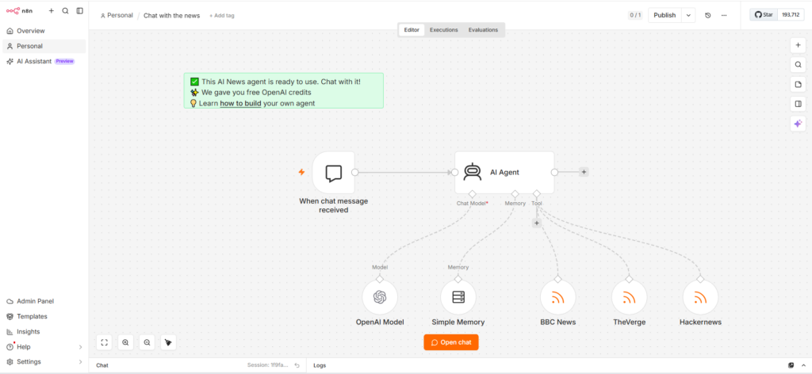Pop out the logs panel icon
The image size is (812, 374).
coord(791,365)
